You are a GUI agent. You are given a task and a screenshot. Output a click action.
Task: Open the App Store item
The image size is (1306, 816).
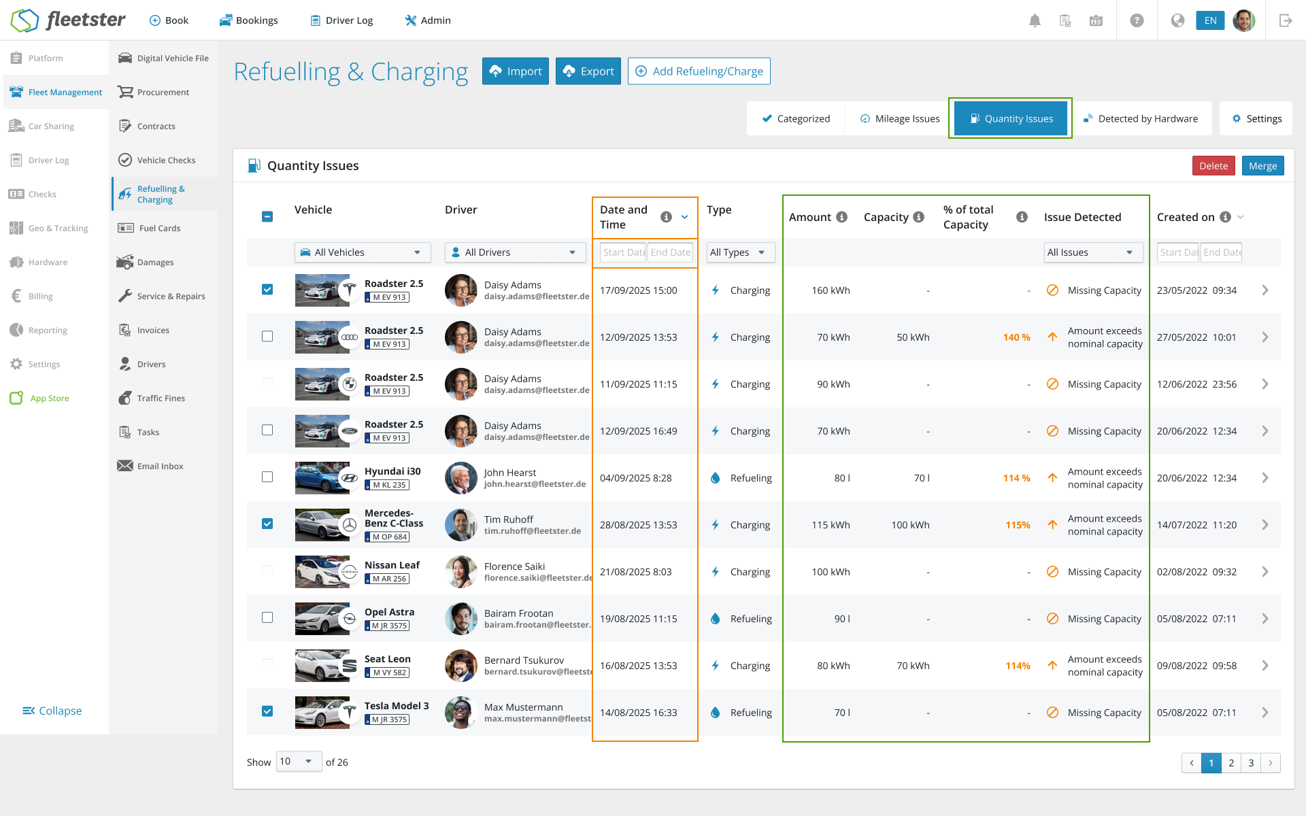coord(40,398)
